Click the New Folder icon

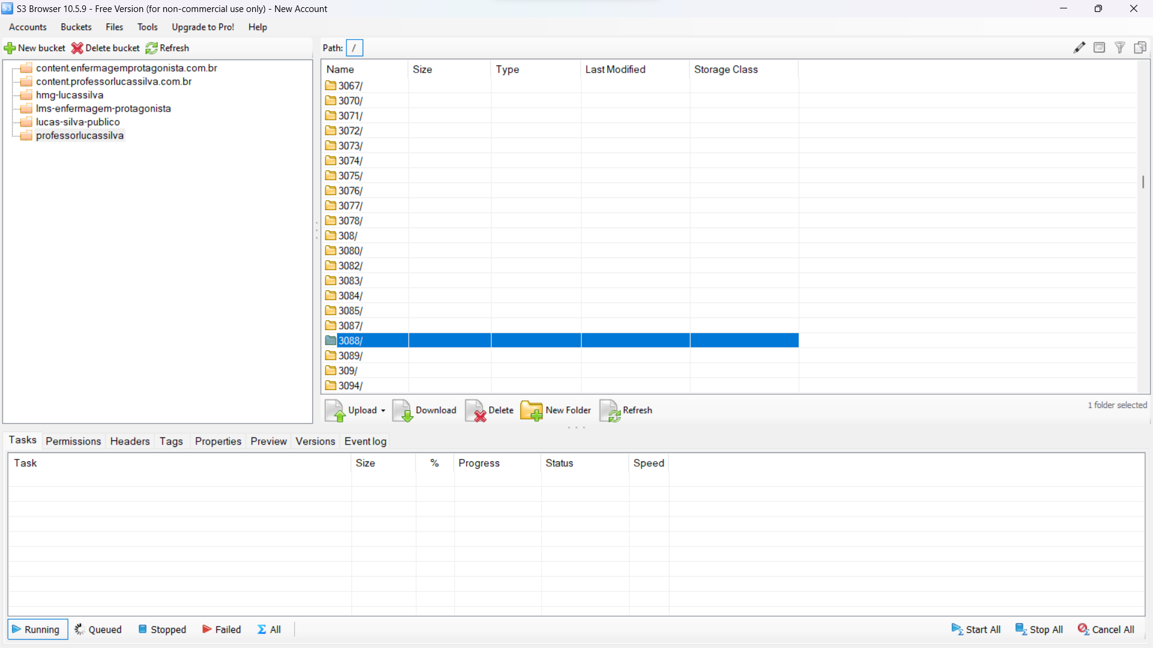click(531, 411)
